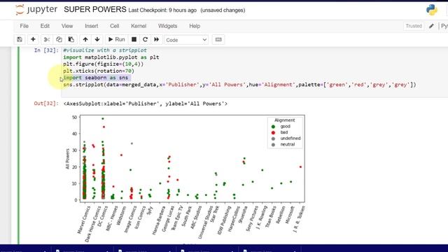Image resolution: width=448 pixels, height=252 pixels.
Task: Click the grey 'neutral' legend marker
Action: tap(273, 145)
